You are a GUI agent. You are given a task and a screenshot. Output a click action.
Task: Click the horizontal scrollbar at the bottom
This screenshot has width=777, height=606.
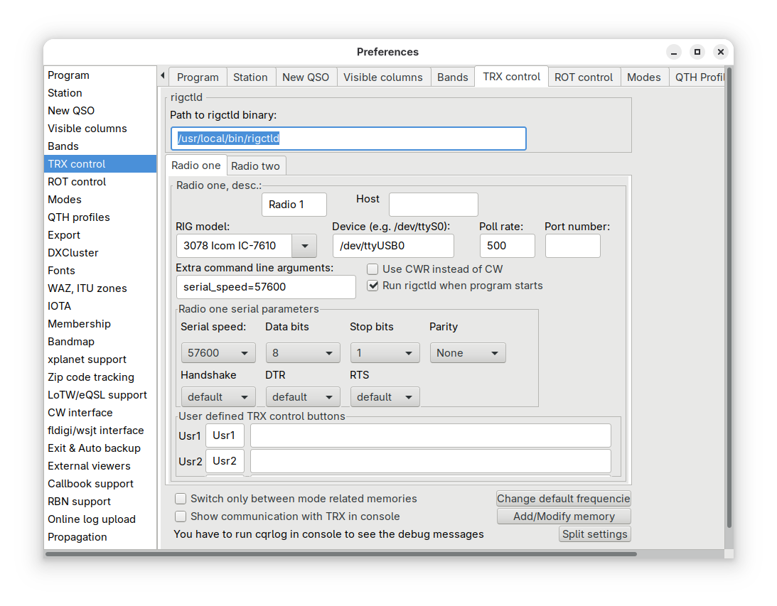[x=341, y=553]
